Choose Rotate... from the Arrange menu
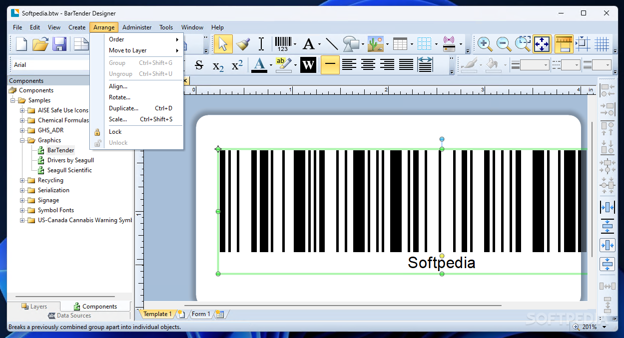 (x=136, y=97)
